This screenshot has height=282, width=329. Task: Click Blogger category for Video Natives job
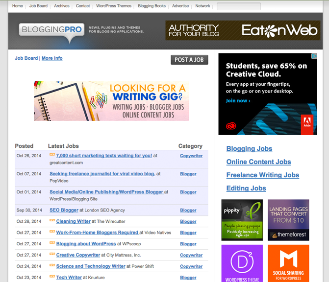188,233
